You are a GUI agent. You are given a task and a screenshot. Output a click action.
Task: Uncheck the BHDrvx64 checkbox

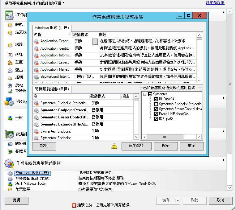point(156,99)
